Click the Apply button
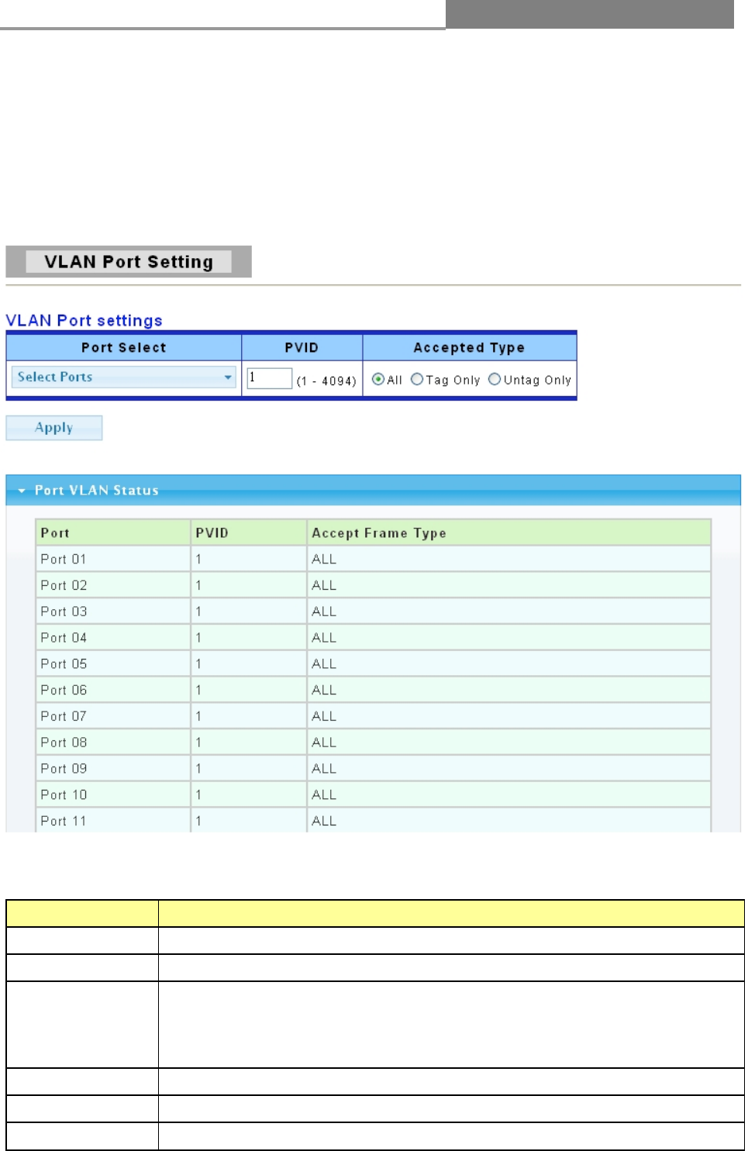The height and width of the screenshot is (1151, 748). click(54, 428)
